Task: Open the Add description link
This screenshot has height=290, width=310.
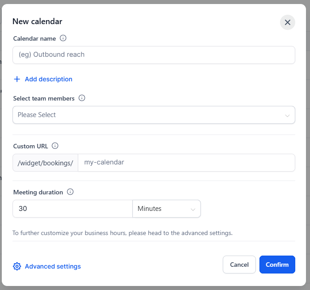Action: click(x=48, y=79)
